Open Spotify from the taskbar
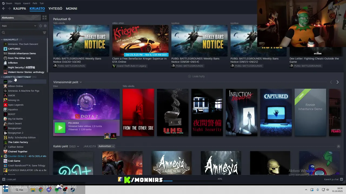Screen dimensions: 346x194 57,190
